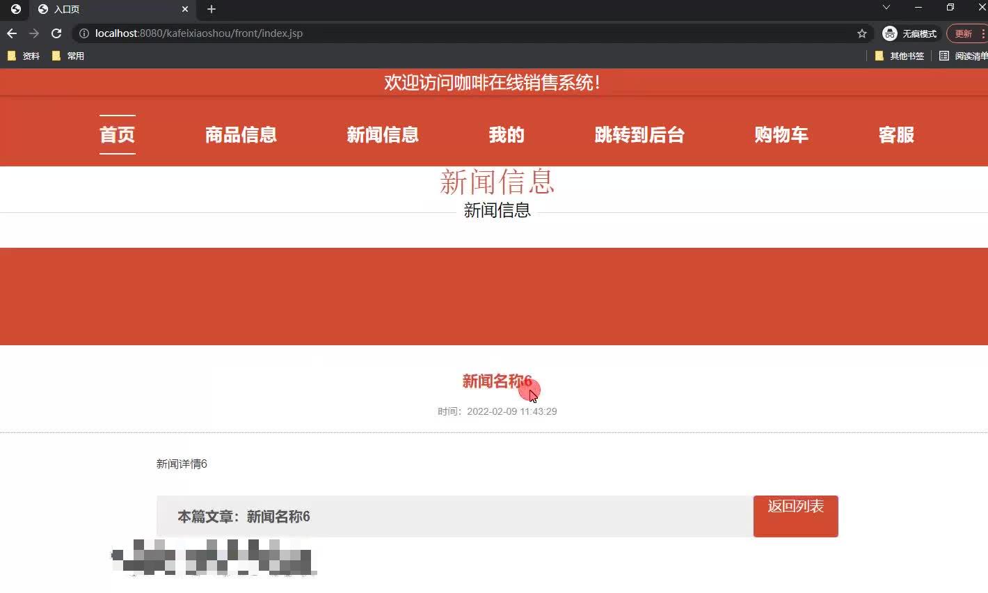Open the incognito 无痕模式 indicator

[x=909, y=33]
